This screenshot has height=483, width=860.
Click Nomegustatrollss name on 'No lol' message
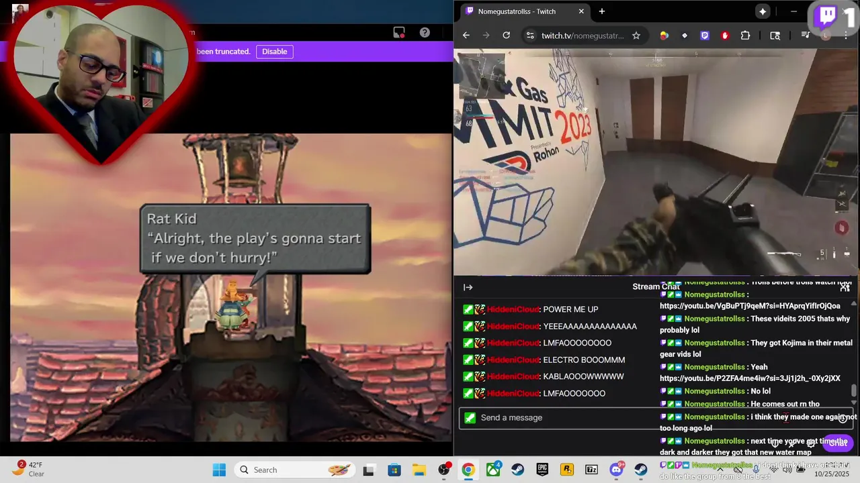(714, 391)
